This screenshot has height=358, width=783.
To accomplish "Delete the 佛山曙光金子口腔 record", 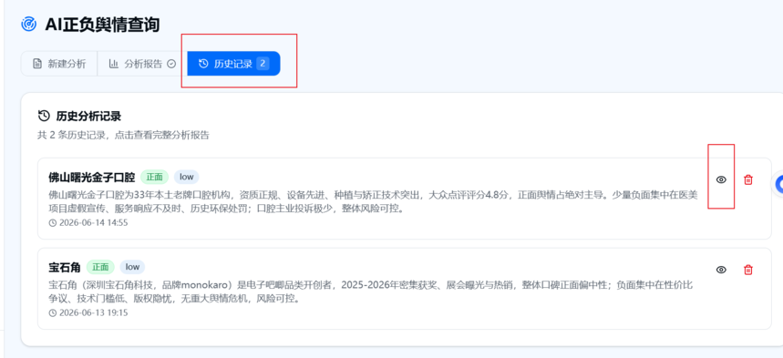I will point(748,179).
